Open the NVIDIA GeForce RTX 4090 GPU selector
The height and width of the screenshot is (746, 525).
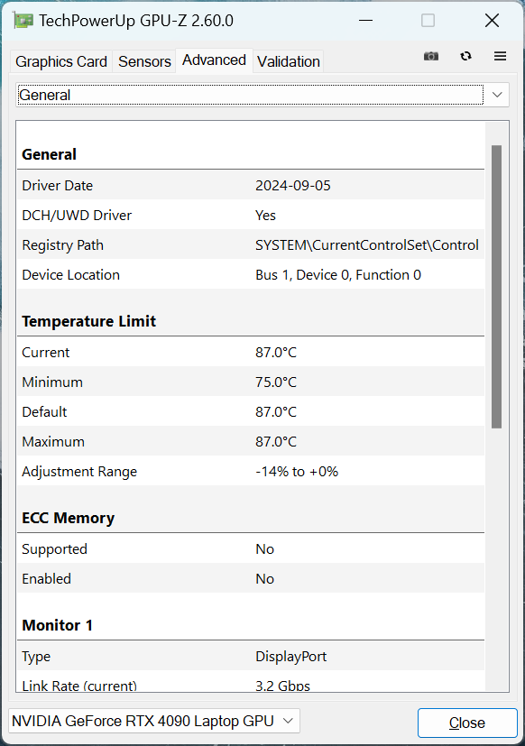point(153,721)
